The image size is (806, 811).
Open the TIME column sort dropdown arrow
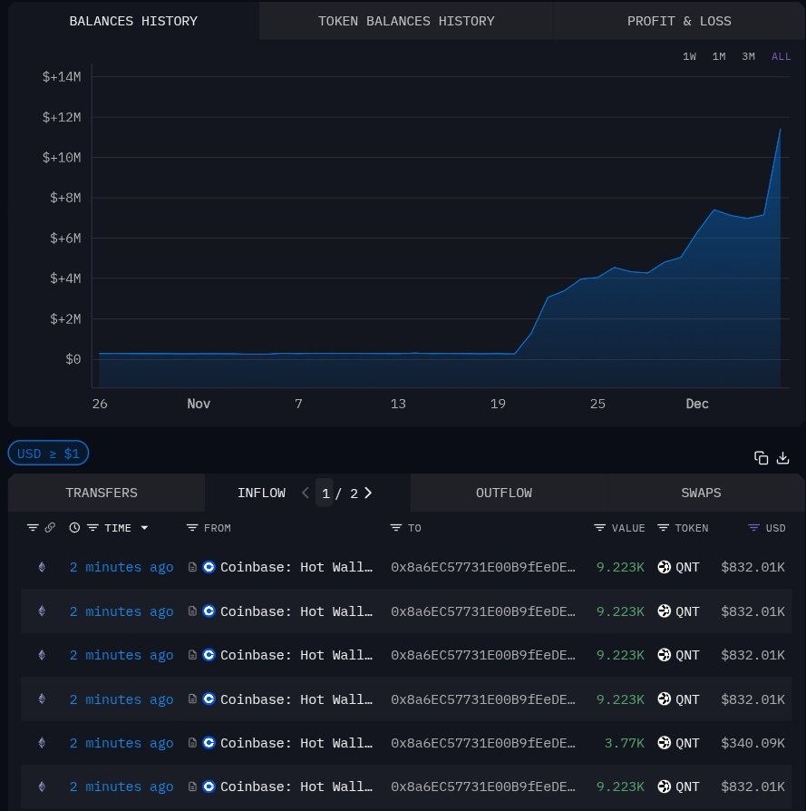(x=144, y=528)
